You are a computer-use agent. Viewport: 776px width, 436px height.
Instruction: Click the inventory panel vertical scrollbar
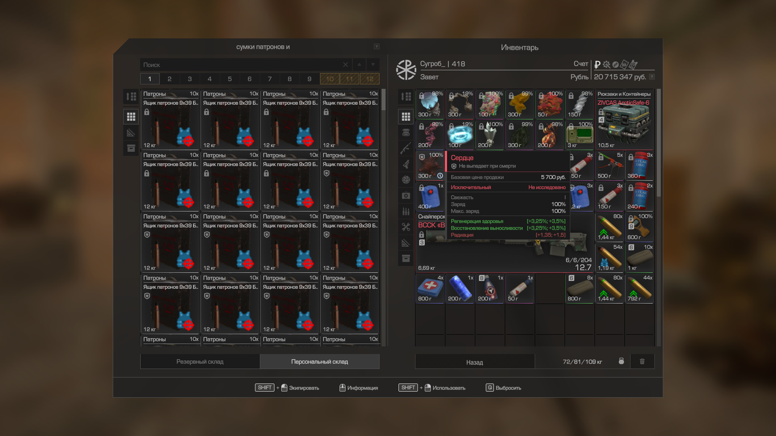coord(659,143)
